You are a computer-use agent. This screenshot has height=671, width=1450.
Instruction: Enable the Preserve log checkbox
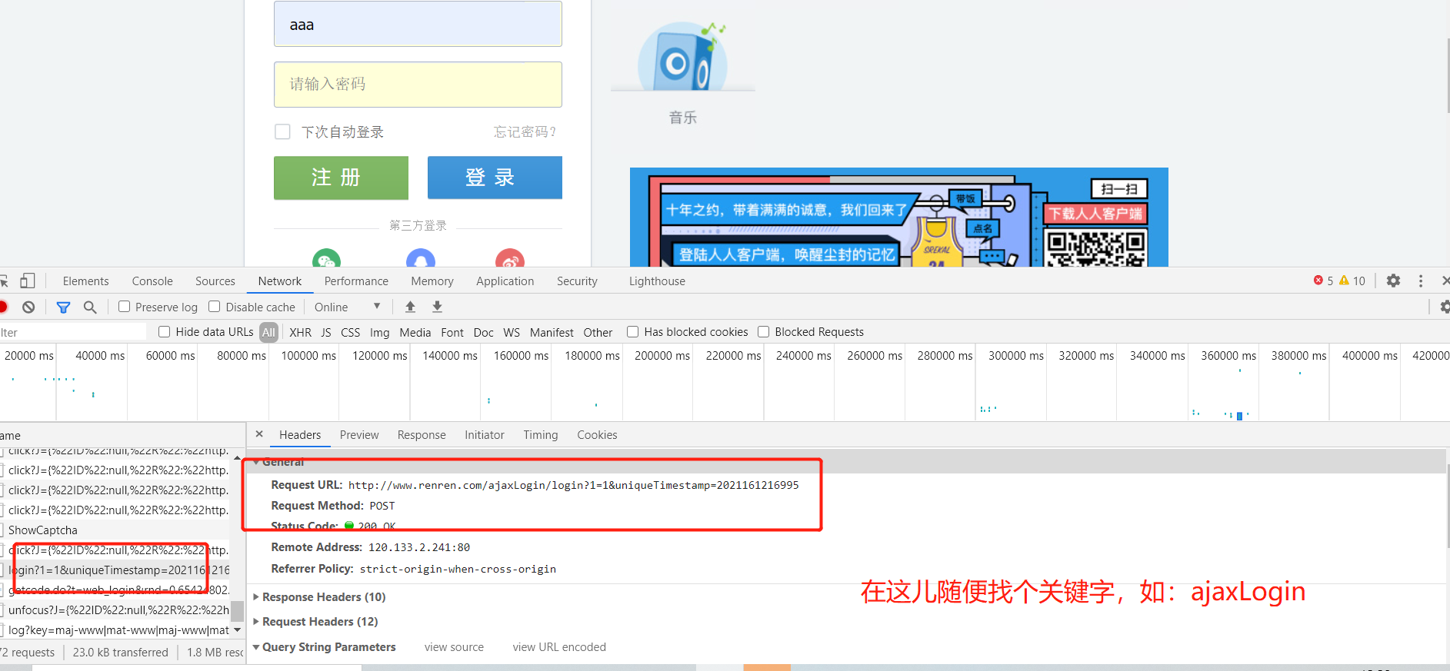[124, 306]
